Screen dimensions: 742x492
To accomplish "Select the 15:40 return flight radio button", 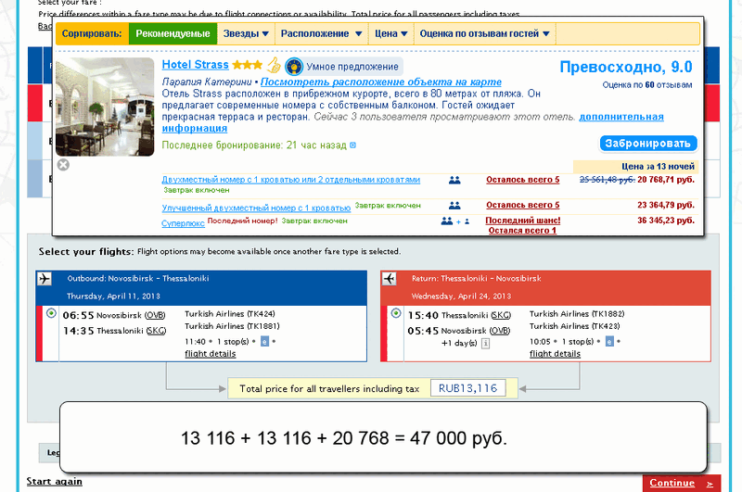I will (396, 313).
